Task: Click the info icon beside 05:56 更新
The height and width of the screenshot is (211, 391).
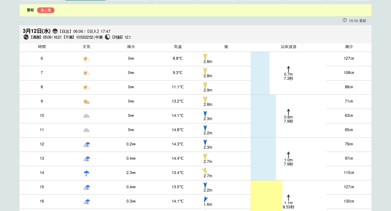Action: pos(345,20)
